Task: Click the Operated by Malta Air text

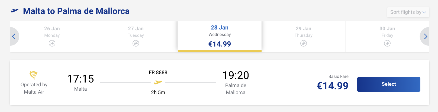Action: pos(34,88)
